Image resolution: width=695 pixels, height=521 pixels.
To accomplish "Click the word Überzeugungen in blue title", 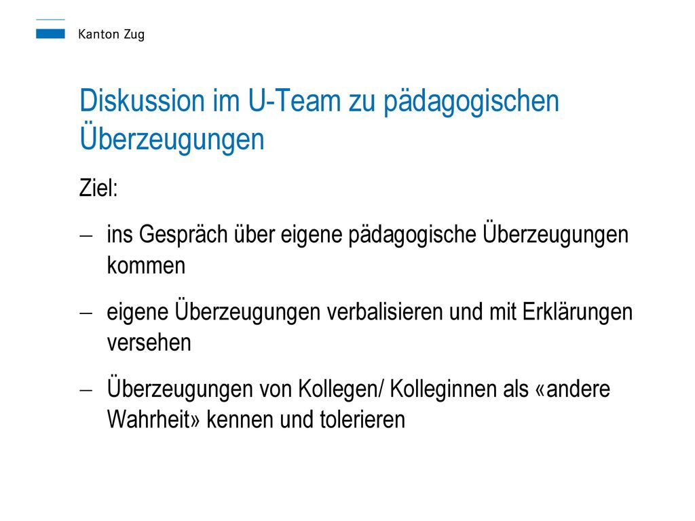I will (x=172, y=139).
